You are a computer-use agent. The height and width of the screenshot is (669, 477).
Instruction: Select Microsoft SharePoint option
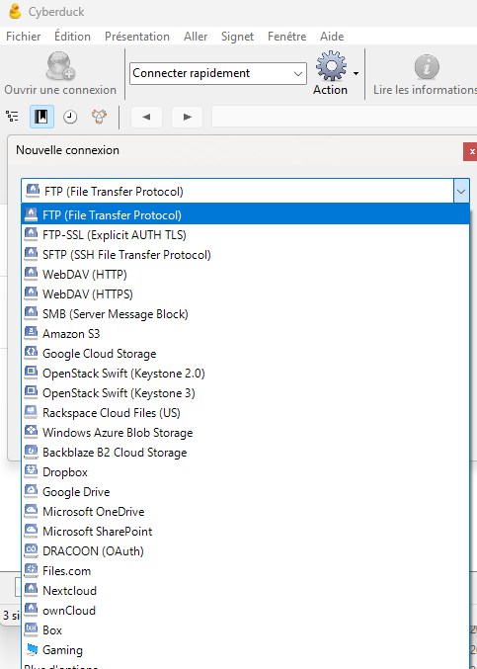click(x=246, y=532)
